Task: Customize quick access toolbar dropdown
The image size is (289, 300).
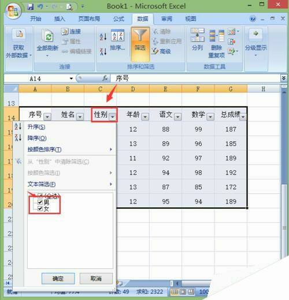Action: (x=83, y=7)
